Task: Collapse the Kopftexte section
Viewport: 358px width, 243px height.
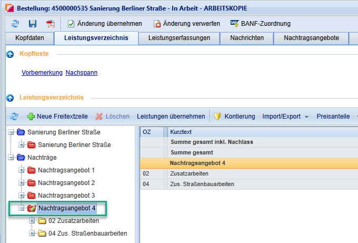Action: pyautogui.click(x=10, y=54)
